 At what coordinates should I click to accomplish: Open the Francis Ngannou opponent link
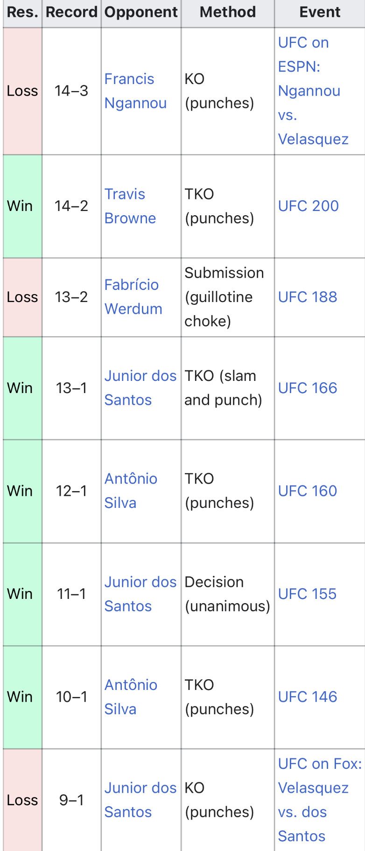135,91
